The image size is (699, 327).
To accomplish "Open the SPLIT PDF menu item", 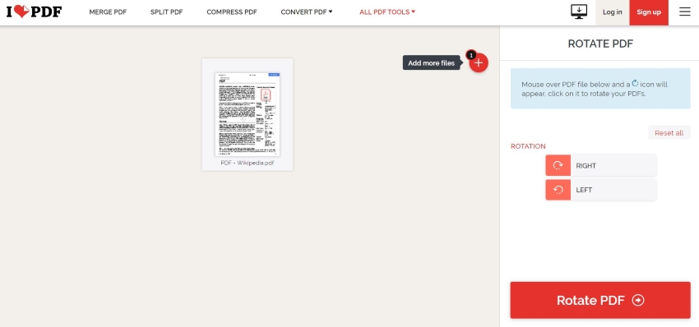I will coord(167,12).
